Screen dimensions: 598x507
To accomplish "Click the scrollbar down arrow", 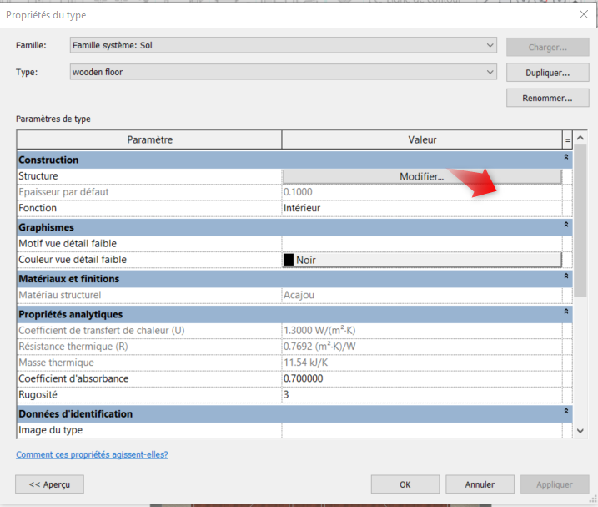I will [x=581, y=429].
